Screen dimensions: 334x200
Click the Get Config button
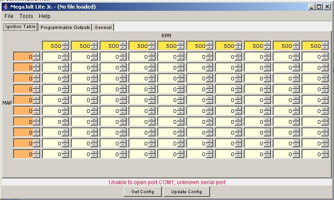point(142,192)
